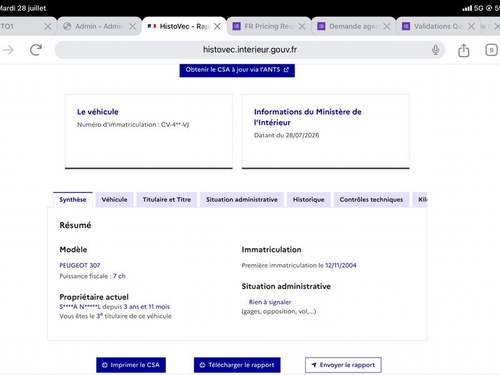Switch to the Demande agen browser tab

click(354, 26)
